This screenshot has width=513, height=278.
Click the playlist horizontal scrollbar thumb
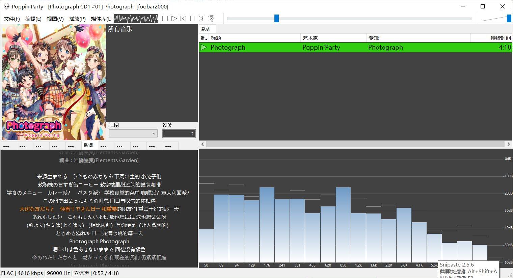(x=356, y=144)
